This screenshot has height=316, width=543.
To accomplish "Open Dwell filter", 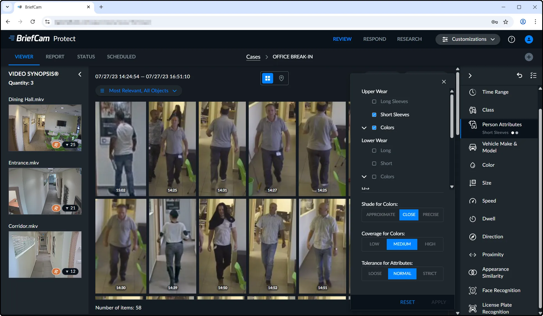I will coord(488,219).
